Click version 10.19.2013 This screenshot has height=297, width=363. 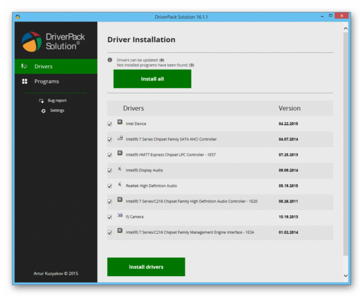[x=288, y=217]
